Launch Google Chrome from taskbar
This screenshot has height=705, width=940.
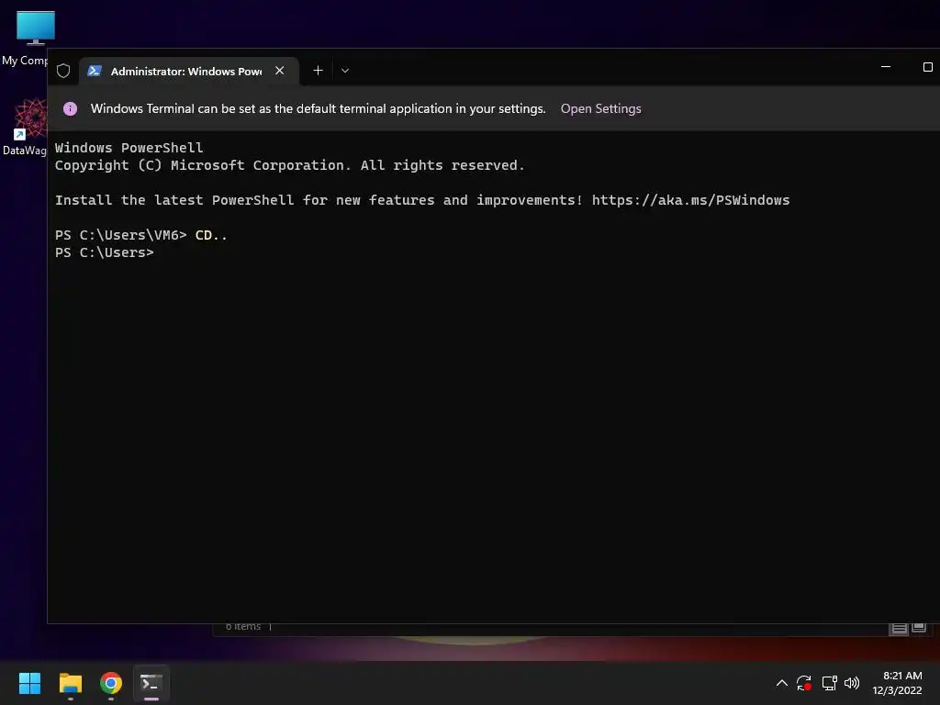(x=111, y=683)
